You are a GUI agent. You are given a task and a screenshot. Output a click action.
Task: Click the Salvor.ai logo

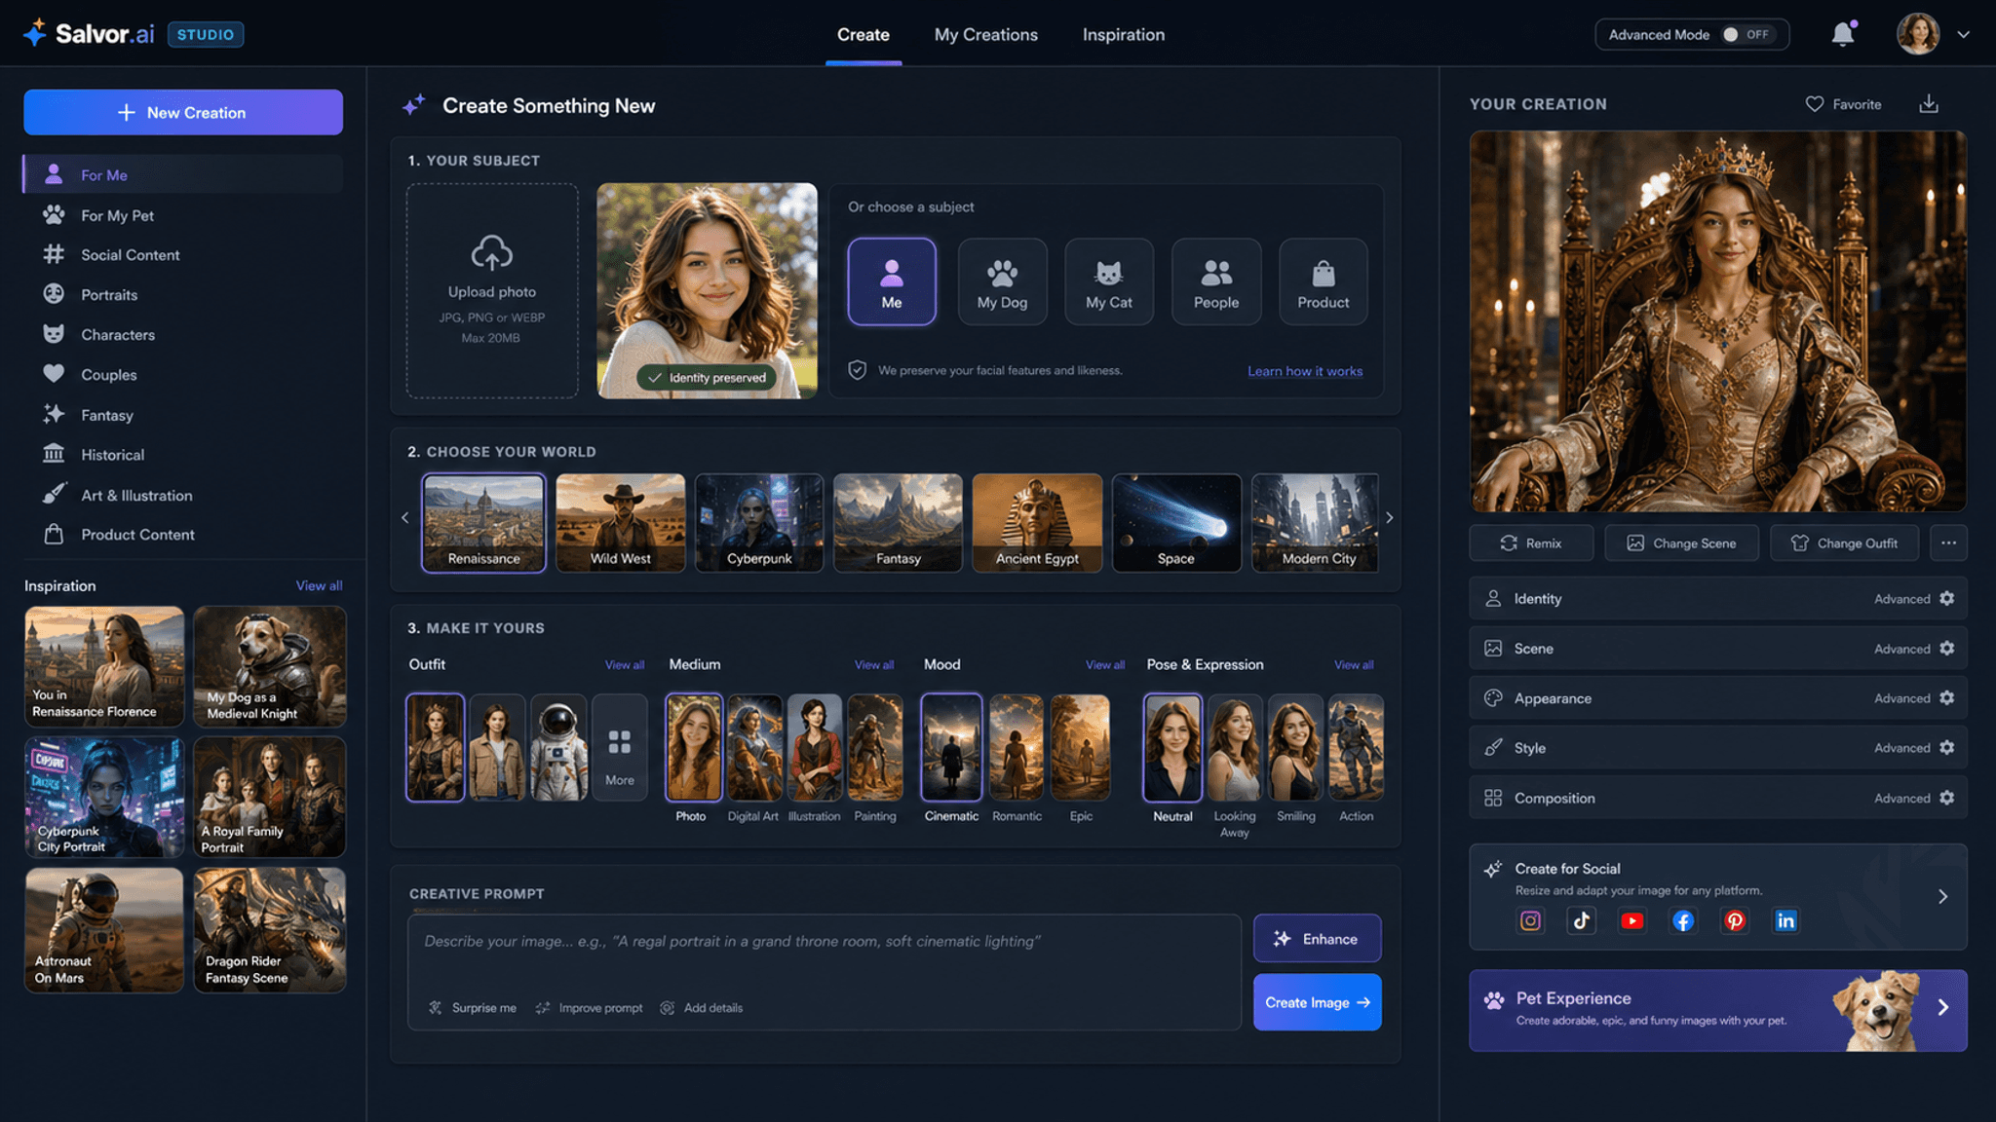pos(89,34)
